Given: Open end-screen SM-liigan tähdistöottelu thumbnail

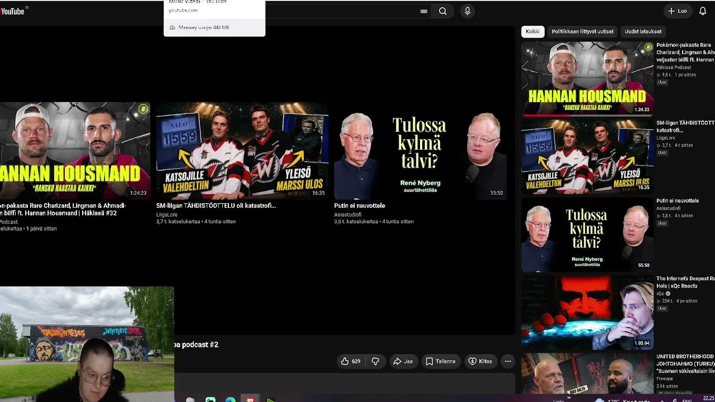Looking at the screenshot, I should 242,150.
